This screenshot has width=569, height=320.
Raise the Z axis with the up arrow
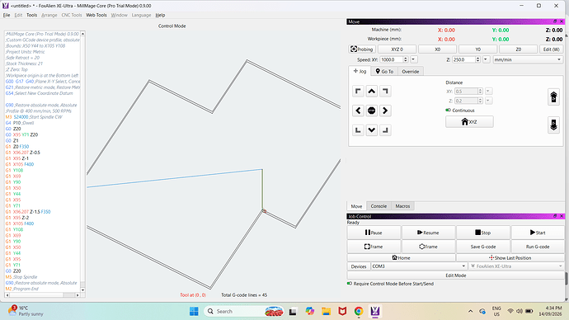(x=553, y=97)
